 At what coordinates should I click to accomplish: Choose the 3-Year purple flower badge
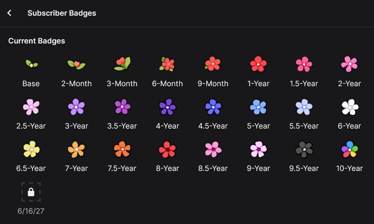coord(76,106)
